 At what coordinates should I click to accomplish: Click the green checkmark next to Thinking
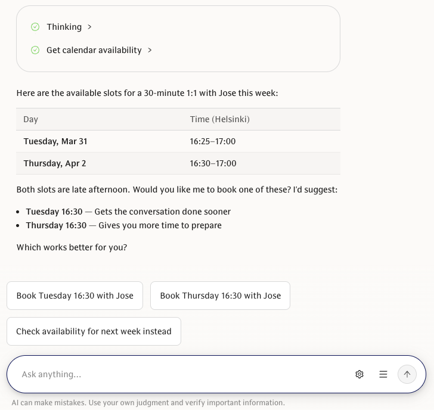point(35,27)
